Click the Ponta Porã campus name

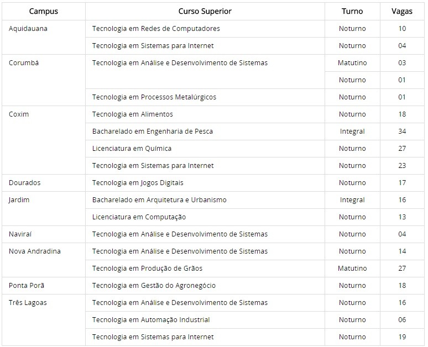click(x=27, y=286)
